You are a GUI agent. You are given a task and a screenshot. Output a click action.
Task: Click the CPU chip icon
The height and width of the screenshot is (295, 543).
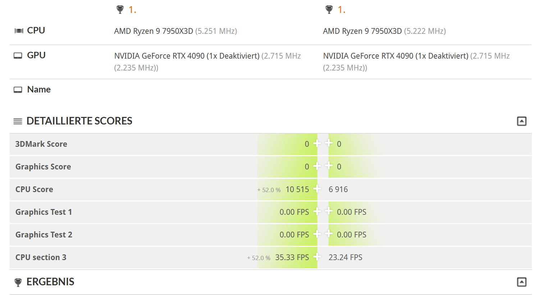coord(19,31)
